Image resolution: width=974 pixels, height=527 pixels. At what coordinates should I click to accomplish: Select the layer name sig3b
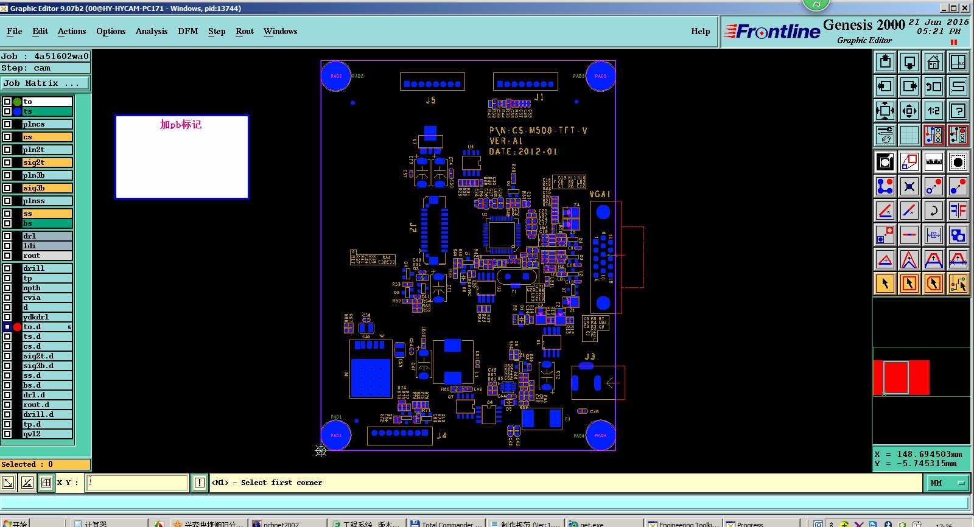pyautogui.click(x=47, y=188)
